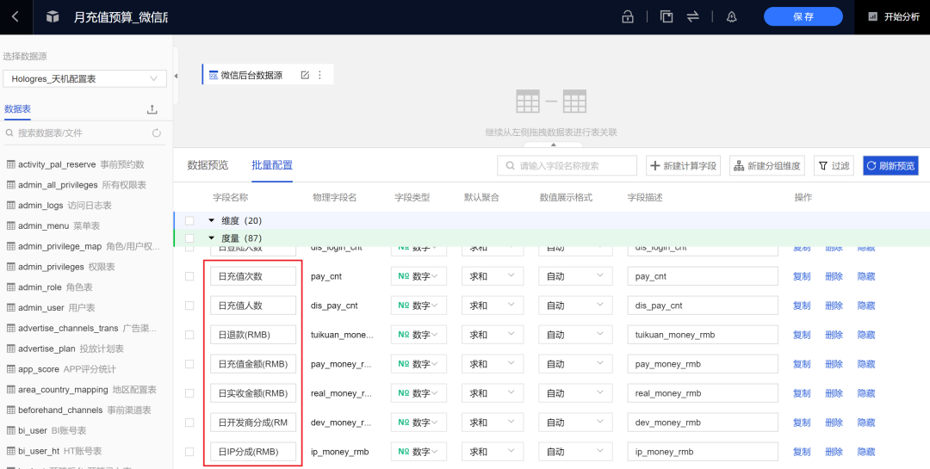Viewport: 930px width, 469px height.
Task: Open more options for 微信后台数据源 node
Action: [320, 76]
